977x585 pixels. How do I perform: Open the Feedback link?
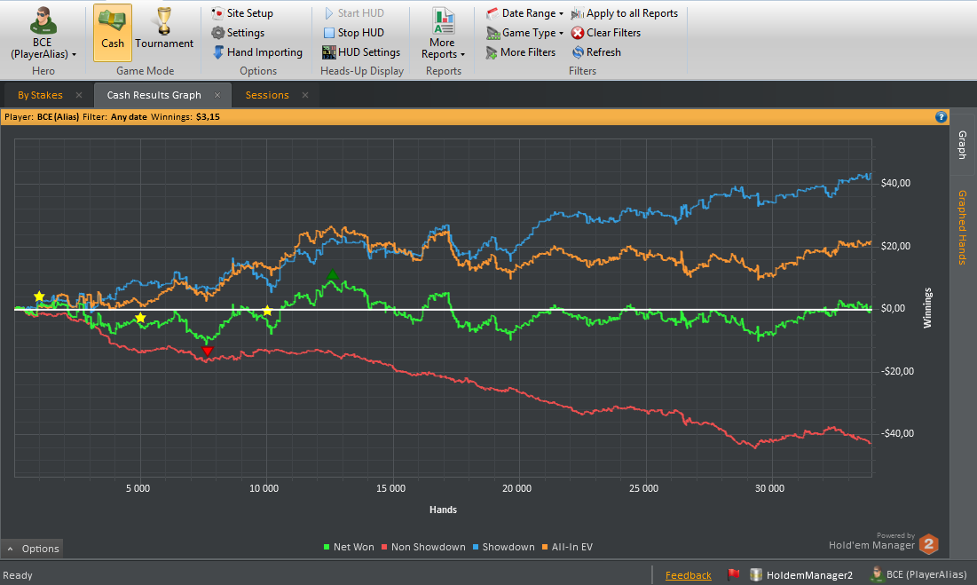click(688, 575)
